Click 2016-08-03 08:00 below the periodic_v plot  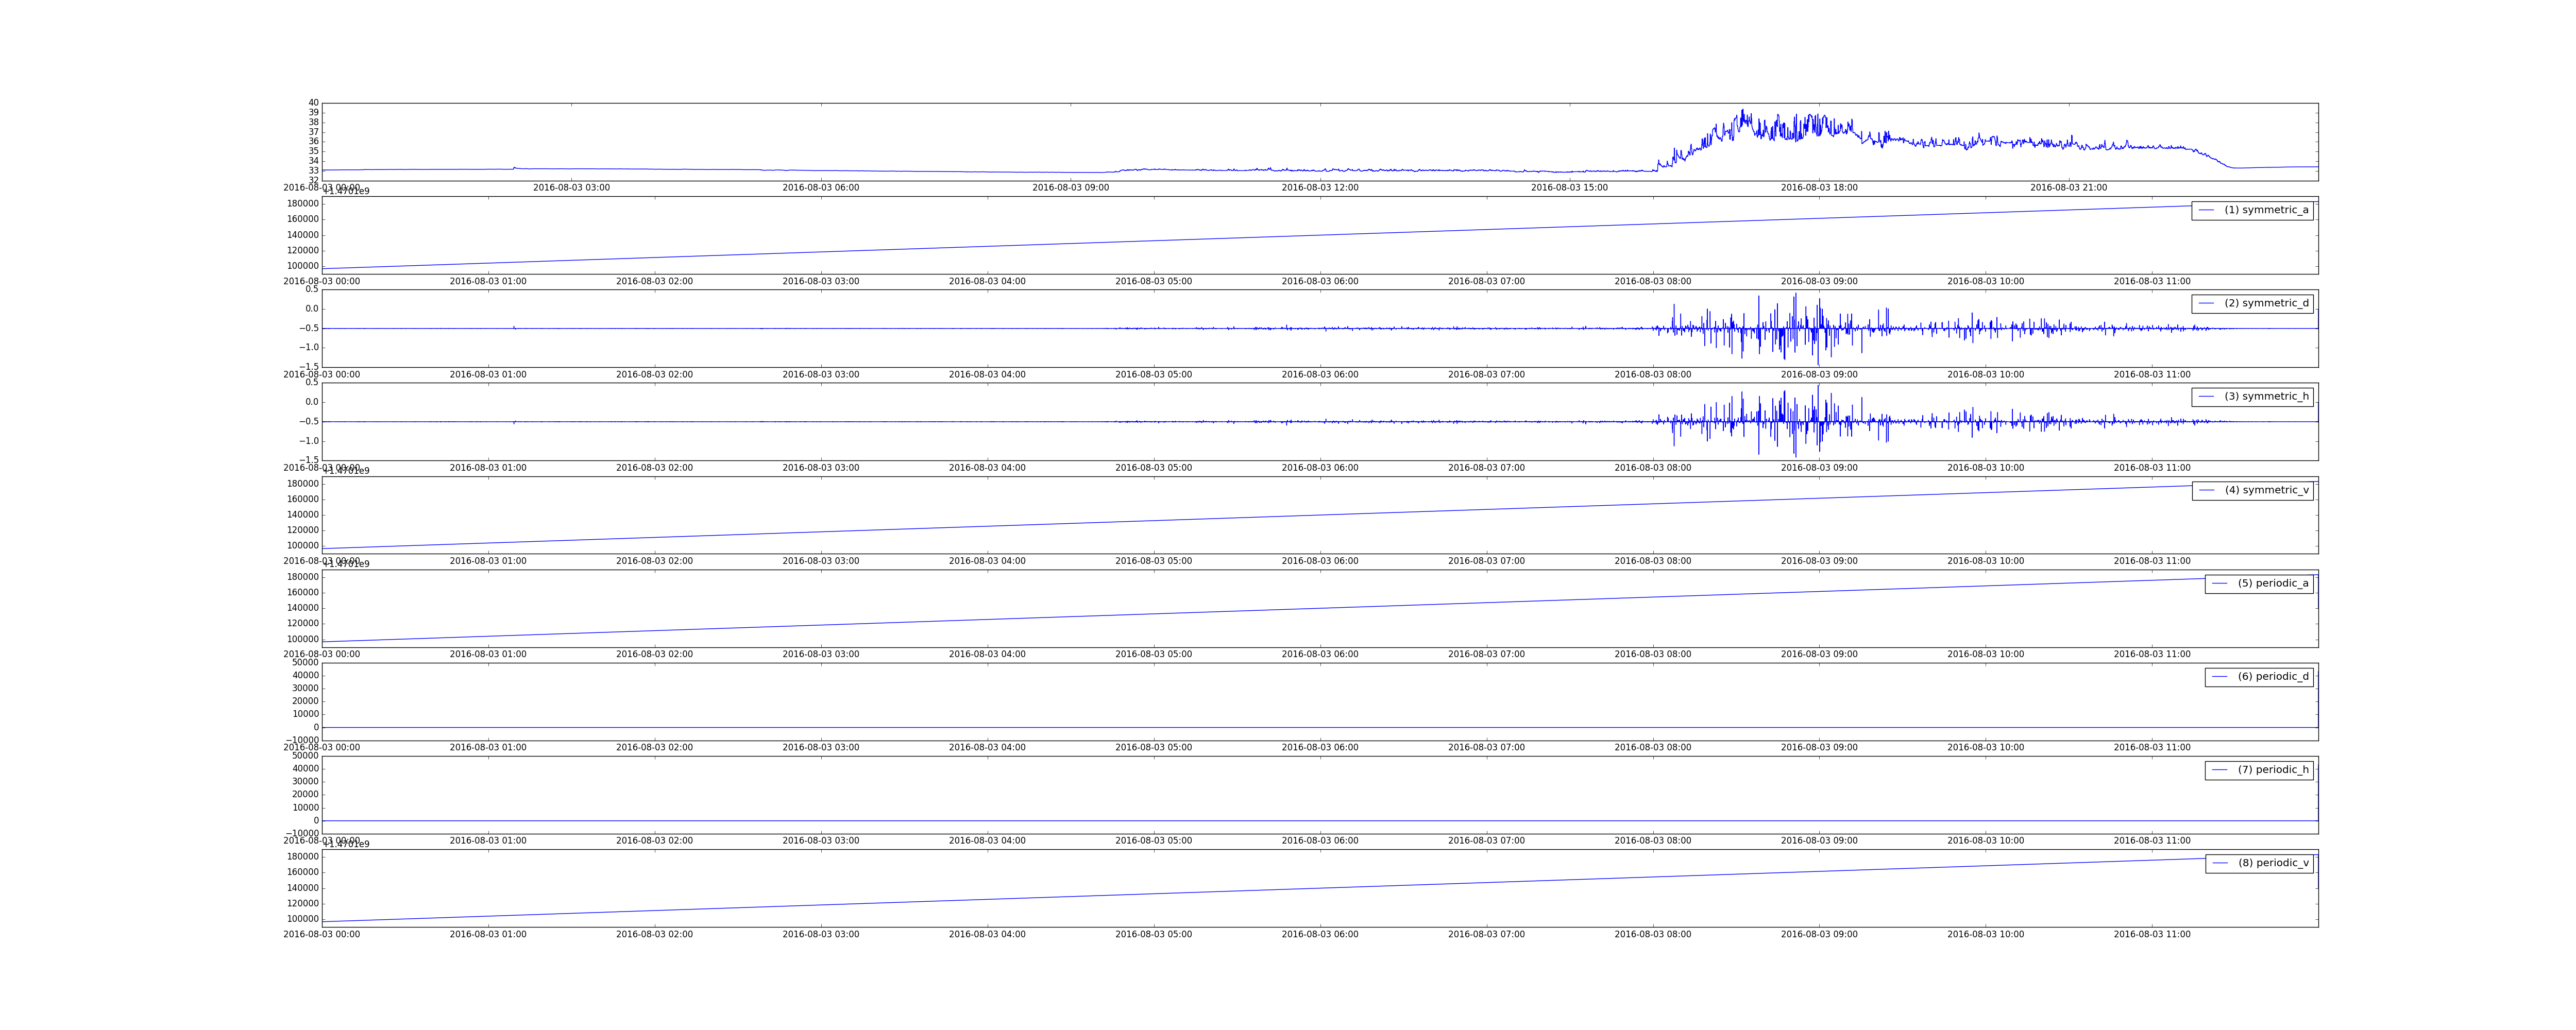1653,935
